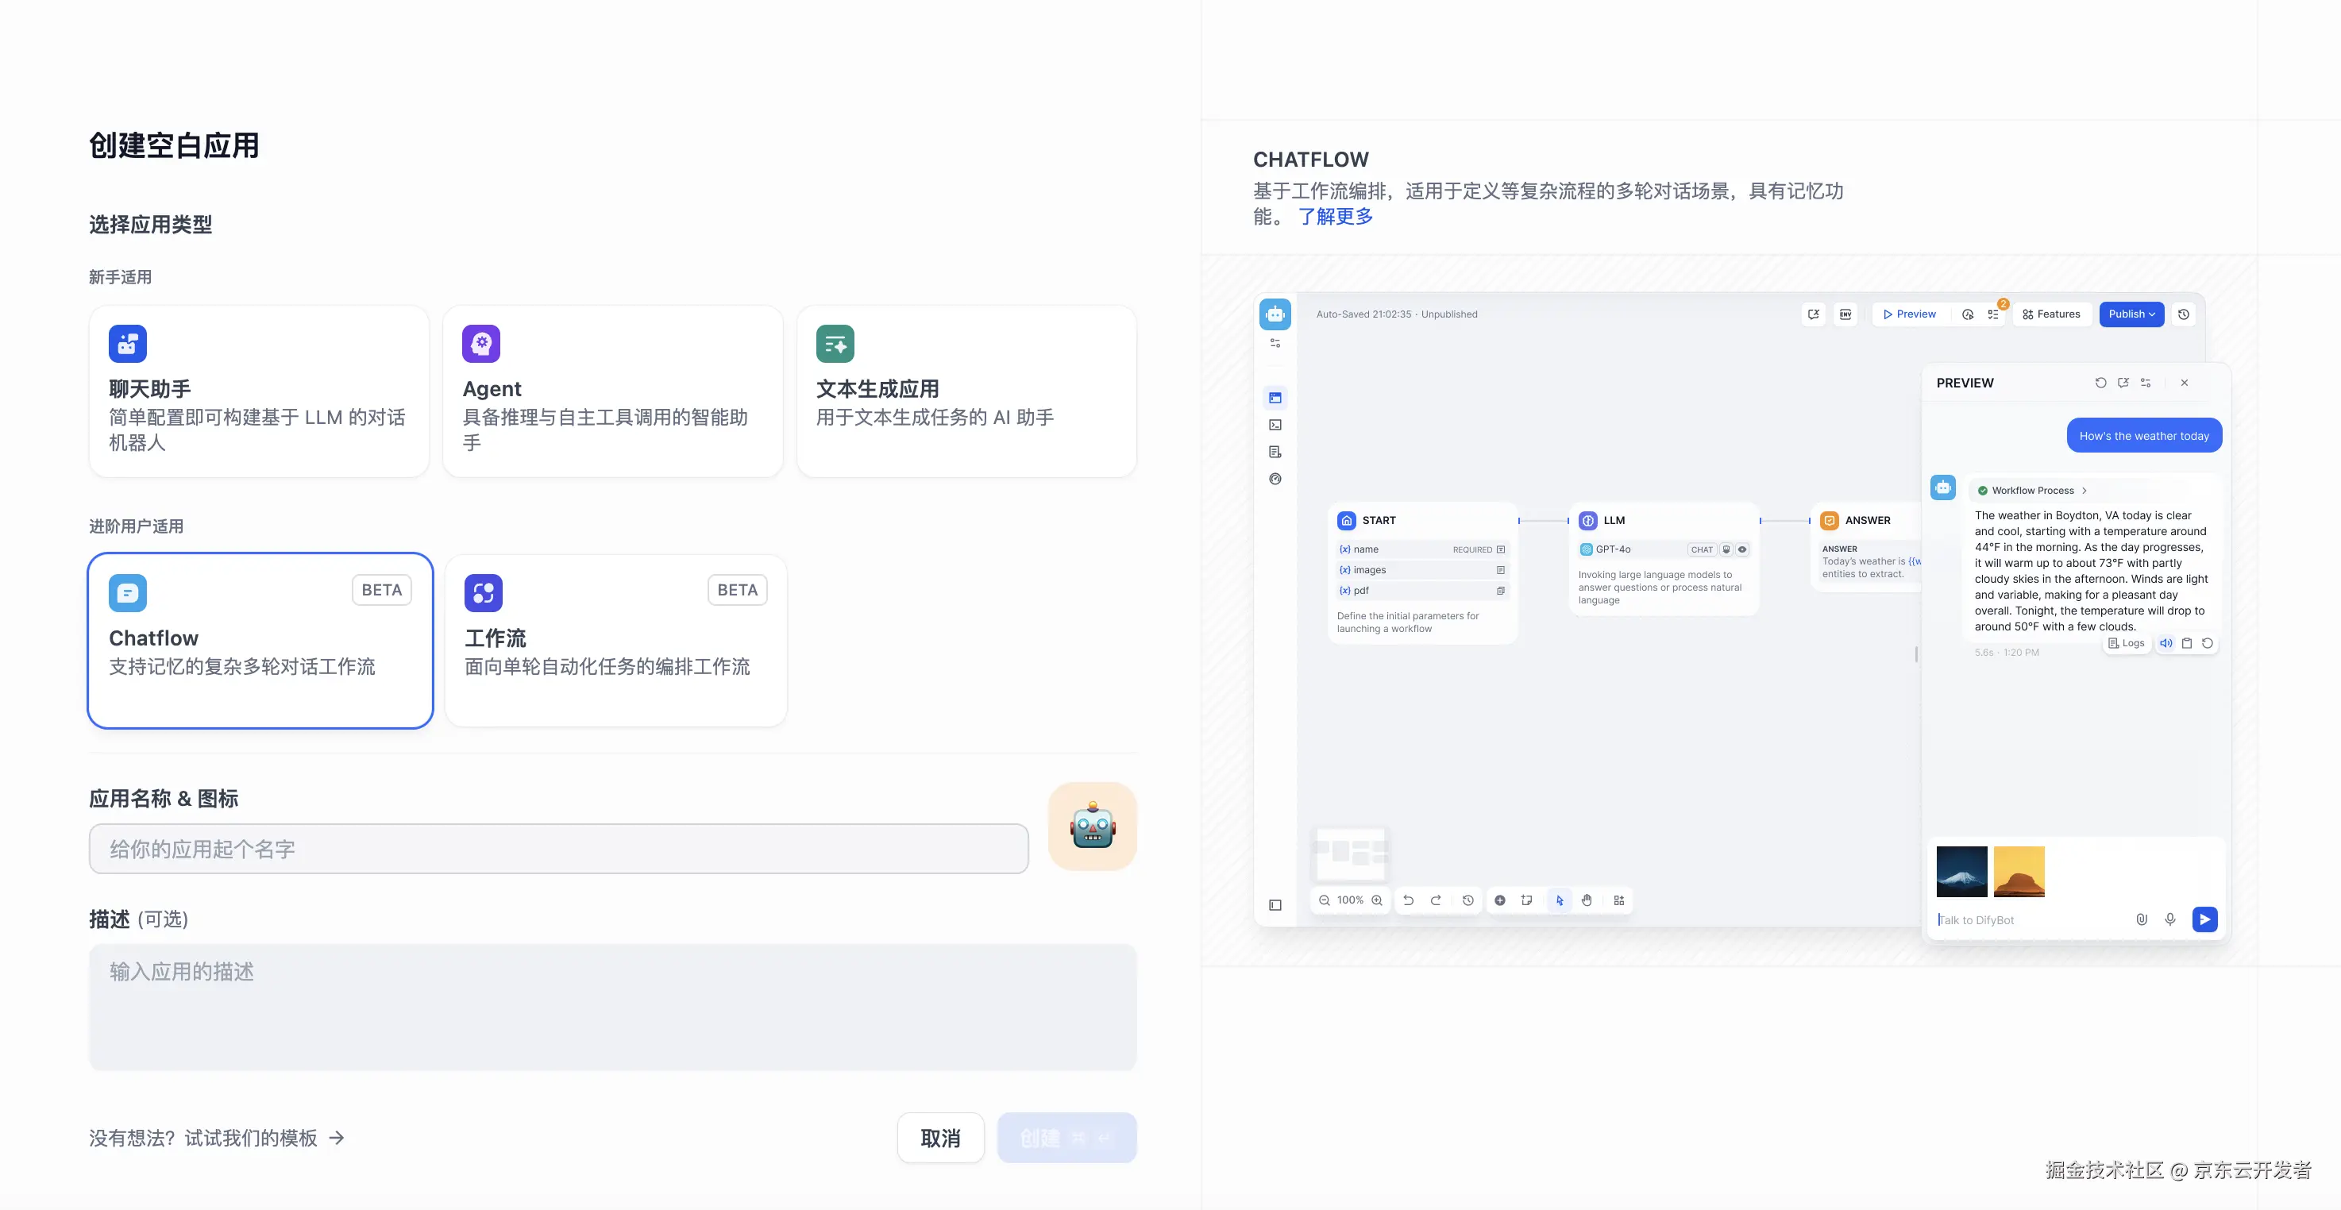This screenshot has width=2341, height=1210.
Task: Open the Publish dropdown button
Action: 2131,314
